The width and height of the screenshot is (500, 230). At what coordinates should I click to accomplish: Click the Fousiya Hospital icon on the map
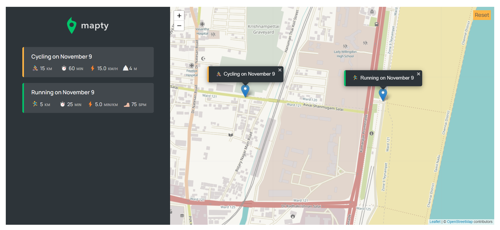click(192, 65)
